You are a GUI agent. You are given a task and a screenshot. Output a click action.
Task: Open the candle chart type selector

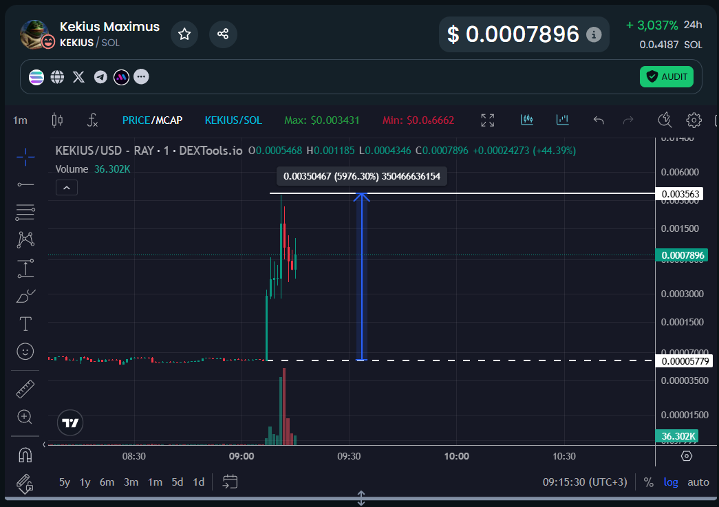pyautogui.click(x=57, y=120)
